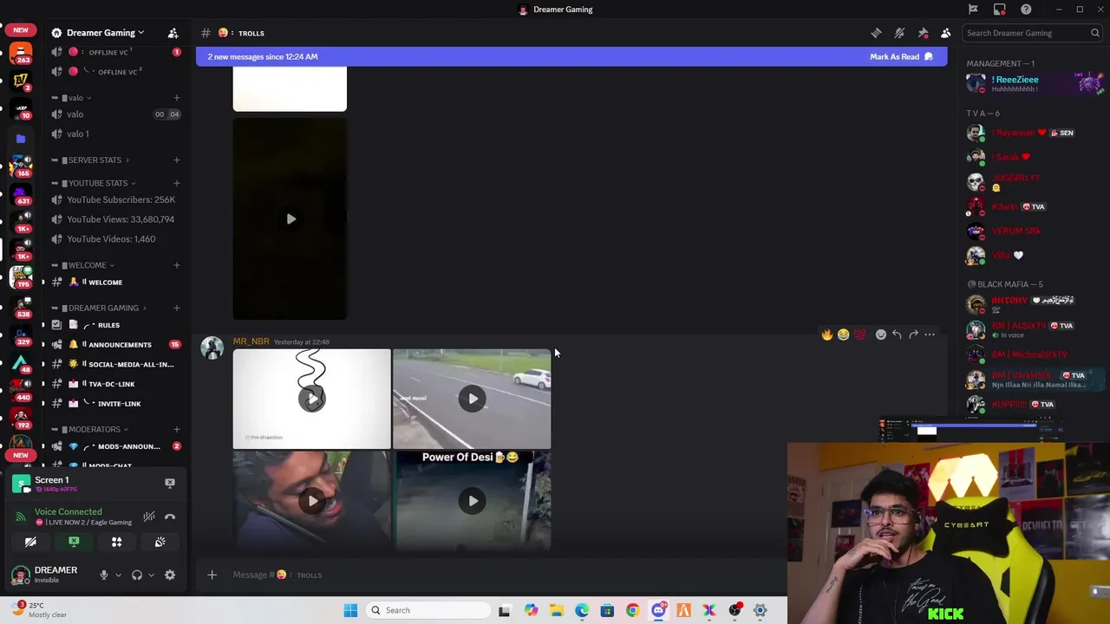Open user settings gear icon
The image size is (1110, 624).
tap(170, 575)
